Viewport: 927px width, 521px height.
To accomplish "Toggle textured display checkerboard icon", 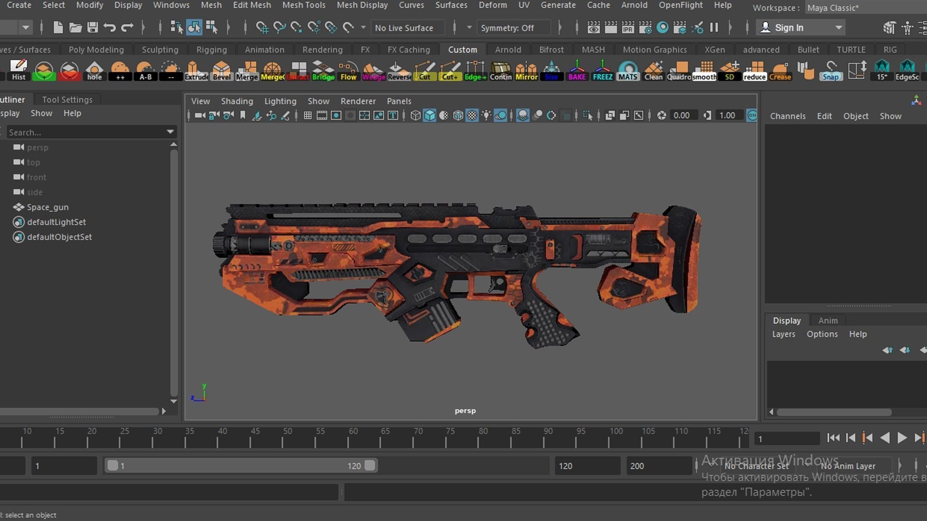I will (472, 115).
